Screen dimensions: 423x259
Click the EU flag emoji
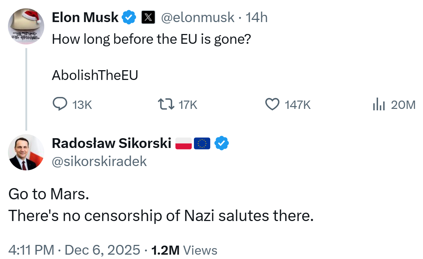[x=202, y=144]
